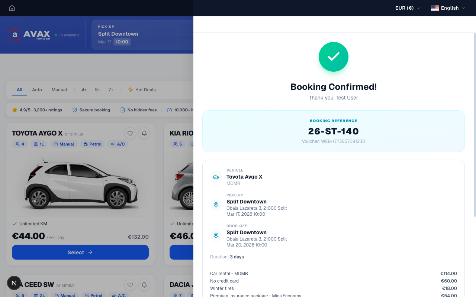This screenshot has width=476, height=297.
Task: Click the vehicle car icon in booking details
Action: [x=216, y=177]
